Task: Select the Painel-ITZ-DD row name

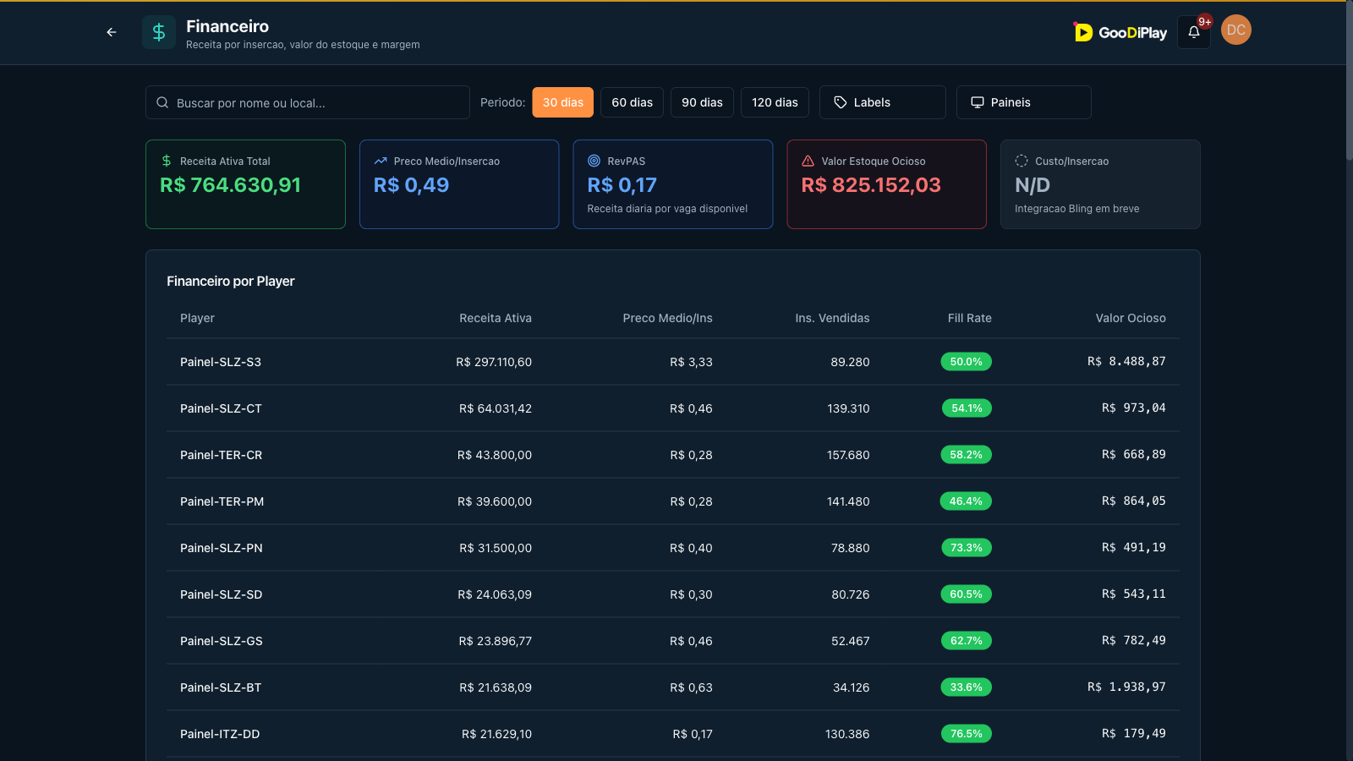Action: click(x=220, y=734)
